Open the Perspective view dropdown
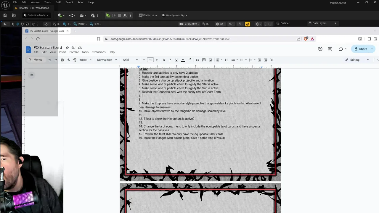 click(x=189, y=24)
